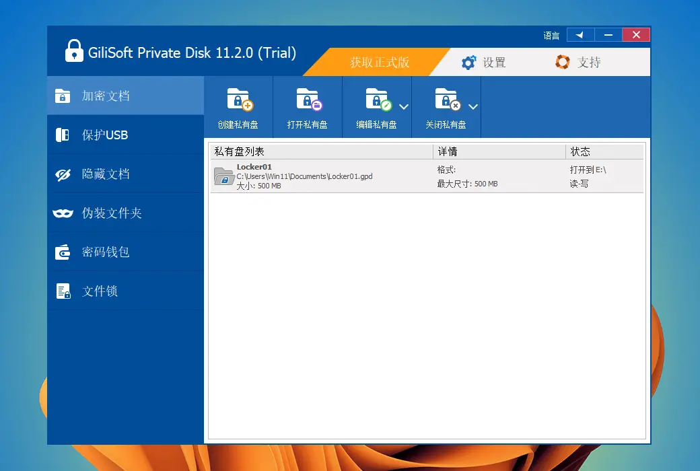Click the 打开私有盘 folder icon

pos(310,99)
